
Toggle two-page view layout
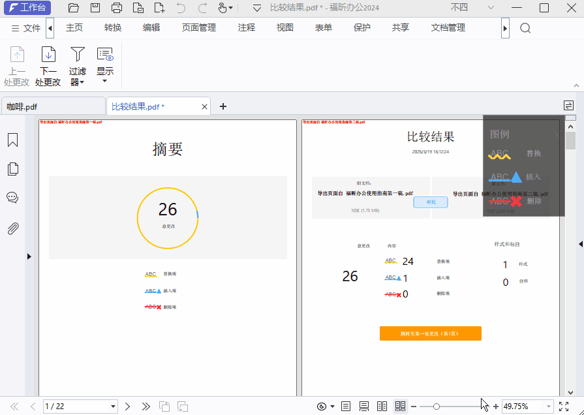pyautogui.click(x=382, y=406)
